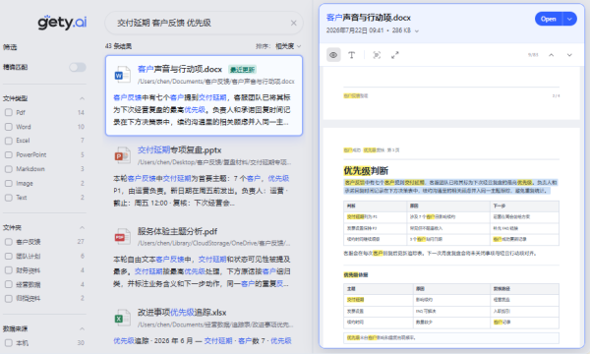Image resolution: width=590 pixels, height=354 pixels.
Task: Go to previous match with up arrow
Action: tap(552, 55)
